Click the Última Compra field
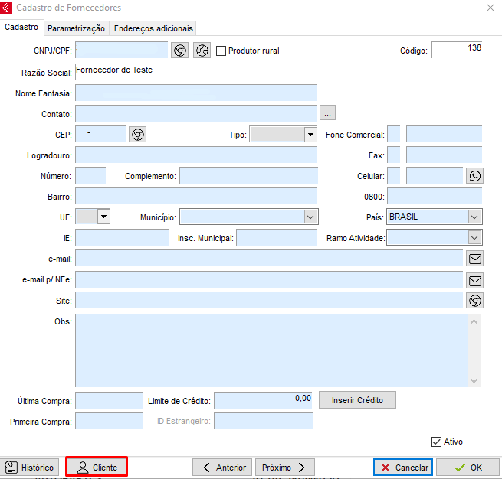502x479 pixels. 109,400
